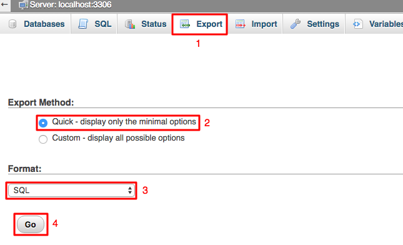Click the Variables code icon
This screenshot has height=245, width=403.
click(x=358, y=24)
